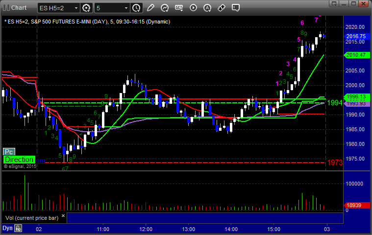The image size is (372, 235).
Task: Click the 100000 volume axis label
Action: 354,184
